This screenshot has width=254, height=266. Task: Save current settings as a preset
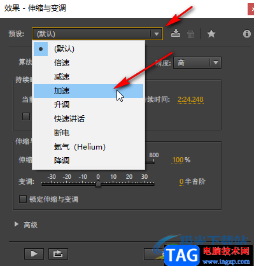176,34
